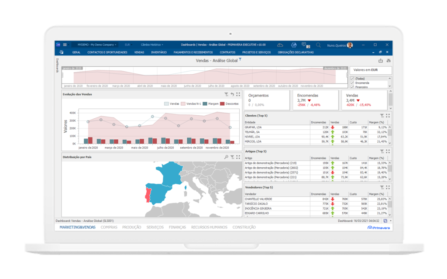Clear filter on Artigos (Top 5) panel
Screen dimensions: 447x279
coord(382,152)
